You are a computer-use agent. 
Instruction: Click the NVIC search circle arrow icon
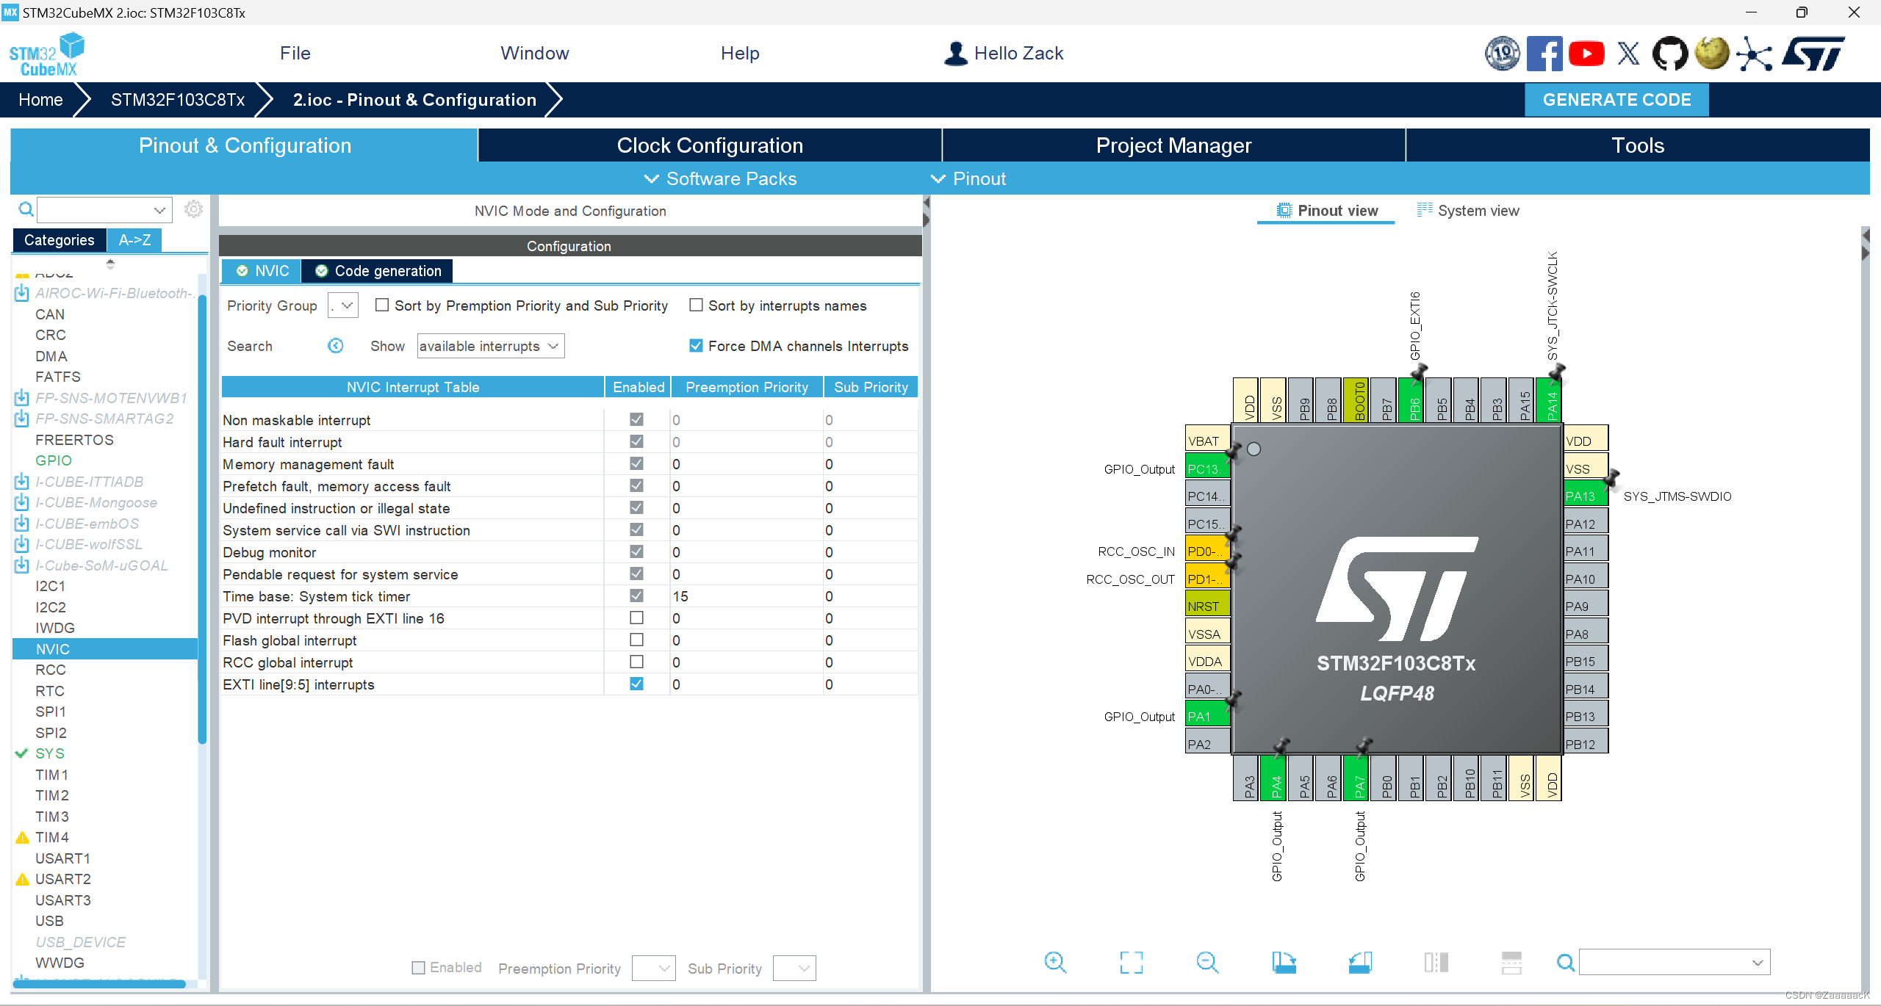(x=335, y=346)
